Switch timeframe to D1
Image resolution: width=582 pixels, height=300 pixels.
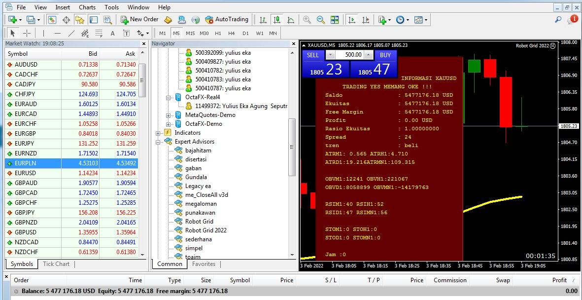pos(245,33)
